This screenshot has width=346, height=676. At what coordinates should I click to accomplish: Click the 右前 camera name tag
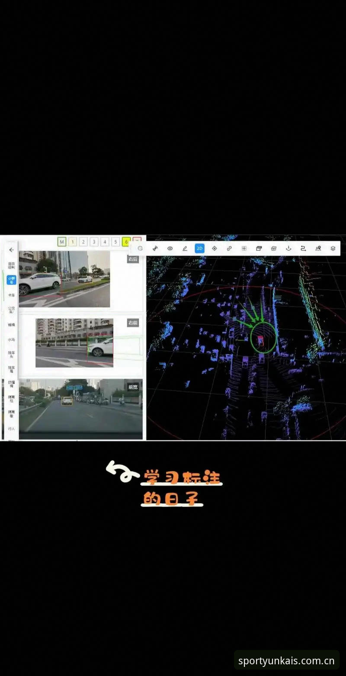tap(133, 323)
